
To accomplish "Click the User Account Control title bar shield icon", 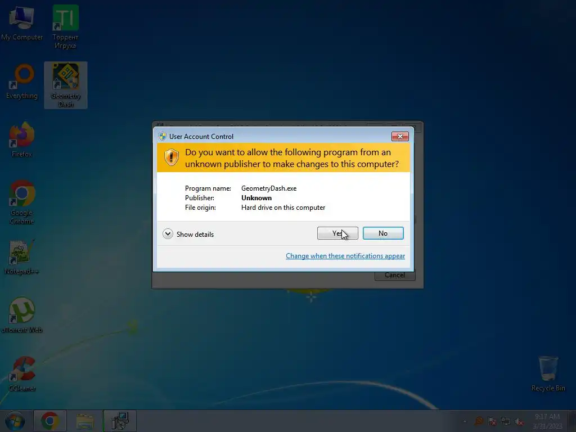I will pyautogui.click(x=163, y=136).
